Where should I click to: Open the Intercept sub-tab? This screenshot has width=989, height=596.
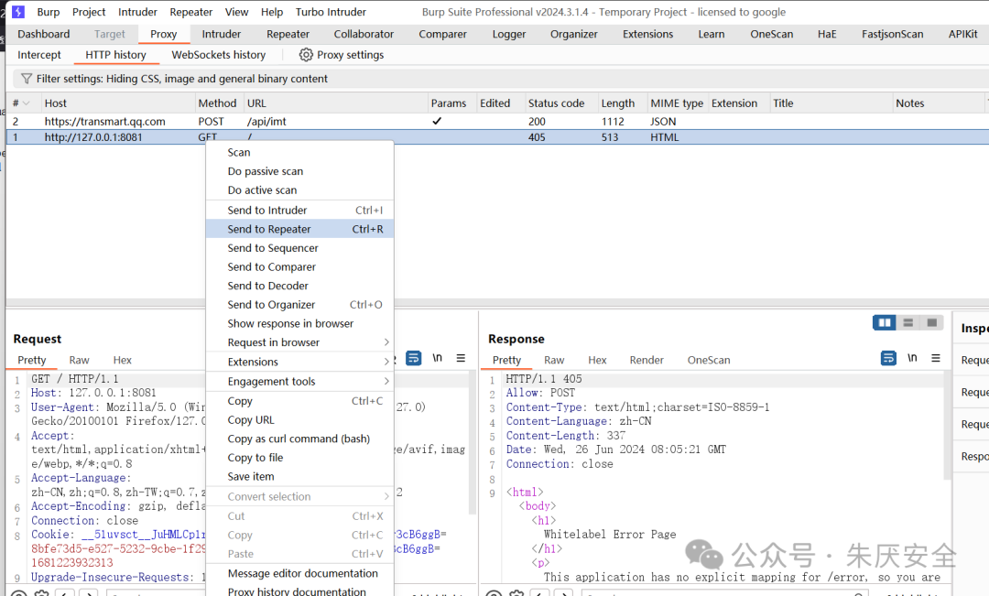click(x=39, y=55)
